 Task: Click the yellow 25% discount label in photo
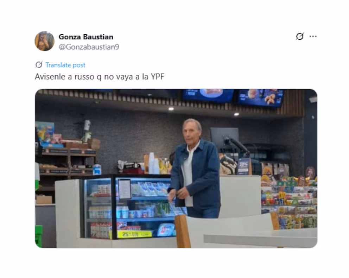point(134,234)
